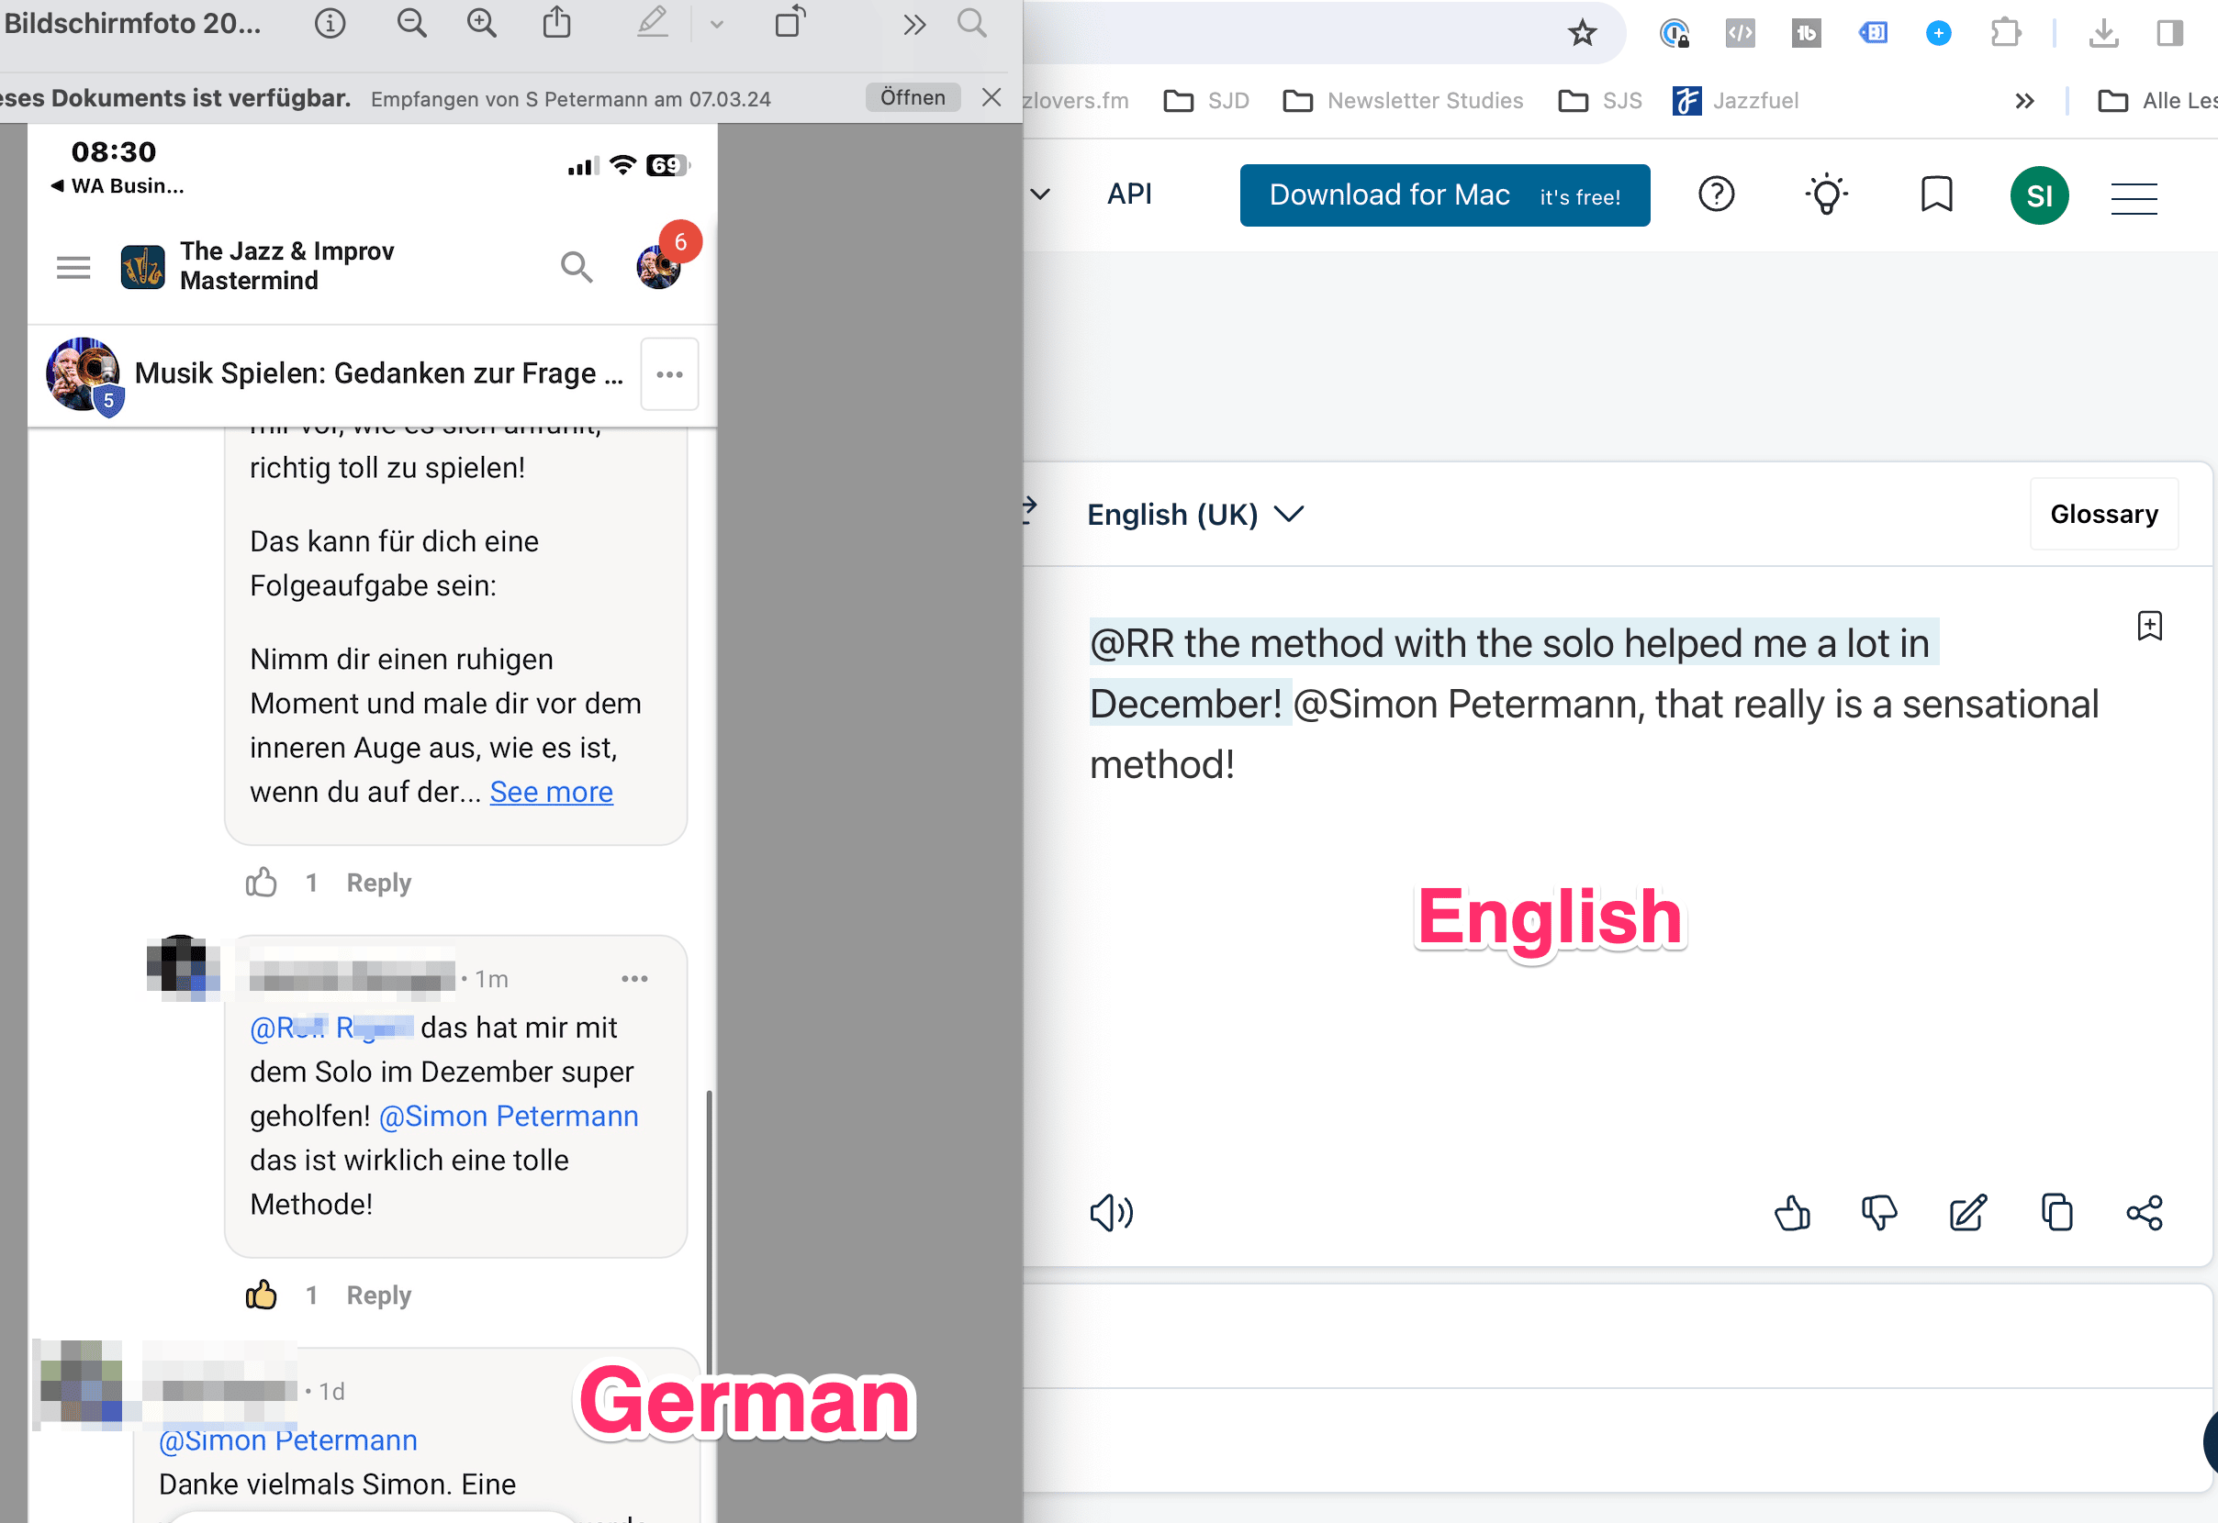2218x1523 pixels.
Task: Expand markup options chevron in Preview
Action: pos(716,25)
